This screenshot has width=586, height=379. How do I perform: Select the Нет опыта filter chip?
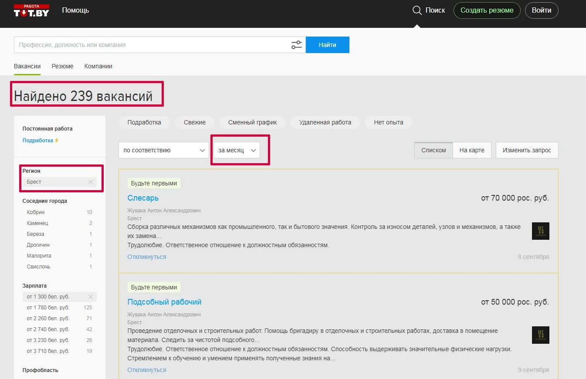(389, 122)
